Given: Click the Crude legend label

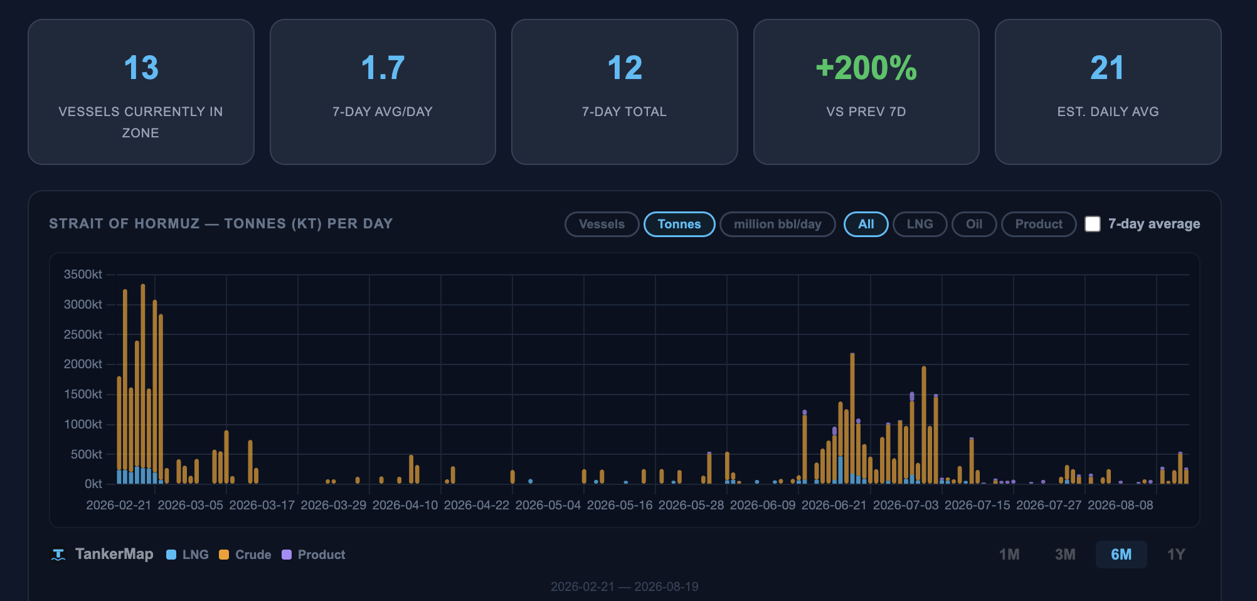Looking at the screenshot, I should pyautogui.click(x=253, y=555).
